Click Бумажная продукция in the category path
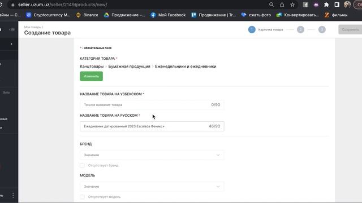The image size is (362, 203). (x=130, y=67)
